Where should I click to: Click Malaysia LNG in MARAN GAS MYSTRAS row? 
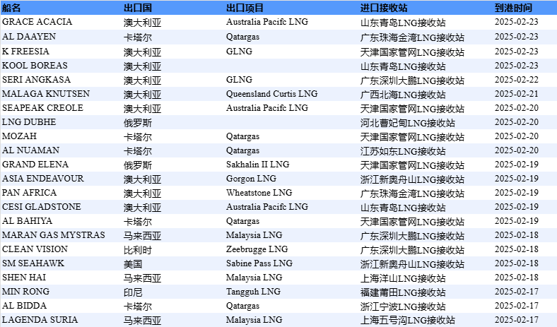[x=254, y=235]
